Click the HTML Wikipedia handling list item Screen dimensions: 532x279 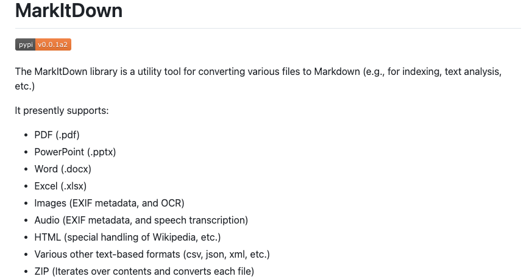click(127, 238)
